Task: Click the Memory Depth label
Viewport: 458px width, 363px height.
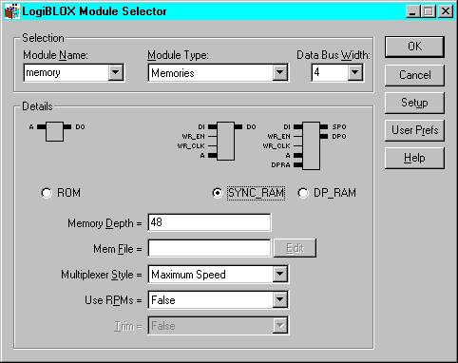Action: coord(105,223)
